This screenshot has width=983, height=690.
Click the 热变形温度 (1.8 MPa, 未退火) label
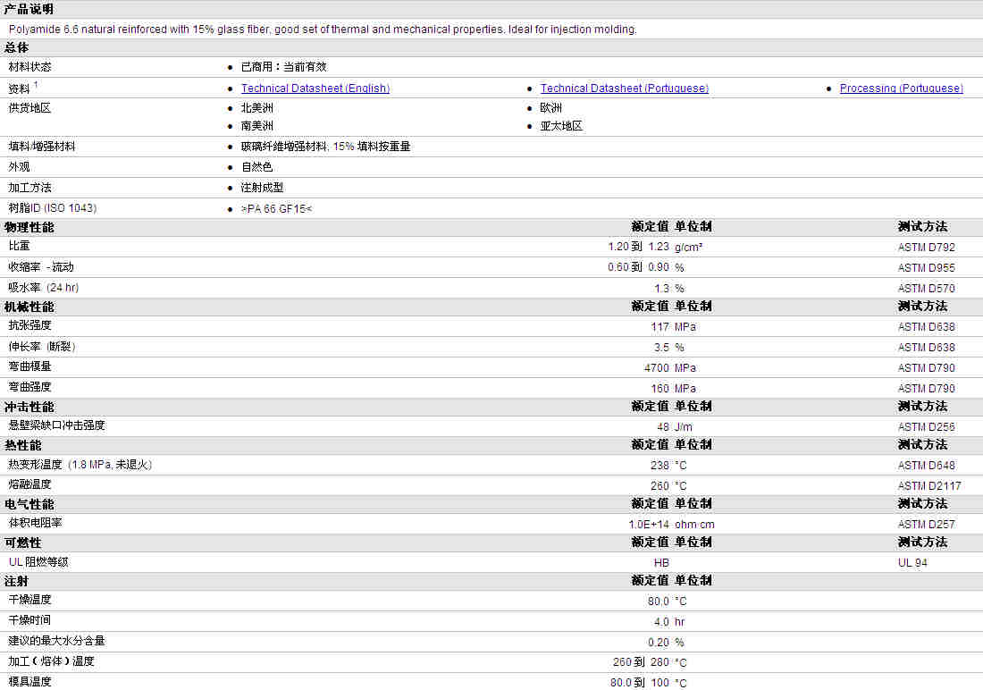click(80, 465)
